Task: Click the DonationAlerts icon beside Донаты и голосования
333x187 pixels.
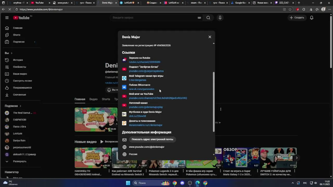Action: tap(124, 123)
